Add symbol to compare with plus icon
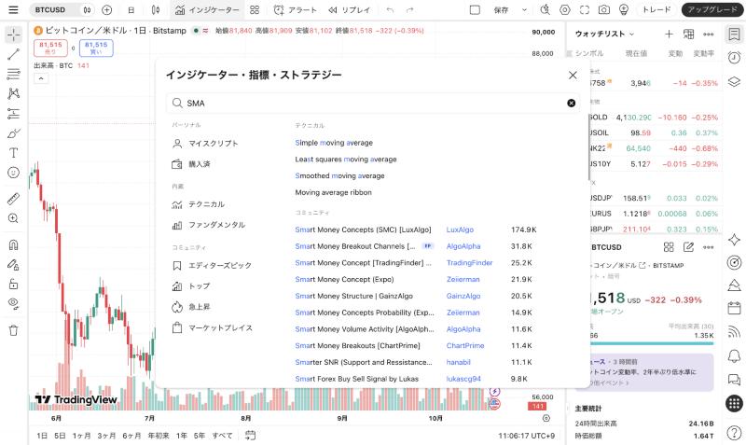Screen dimensions: 746x445 click(x=107, y=9)
